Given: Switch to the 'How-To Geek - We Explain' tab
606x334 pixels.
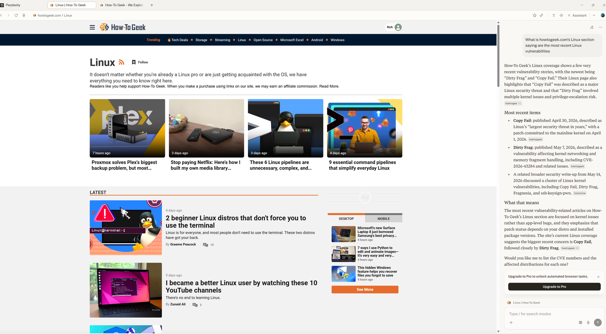Looking at the screenshot, I should tap(121, 5).
